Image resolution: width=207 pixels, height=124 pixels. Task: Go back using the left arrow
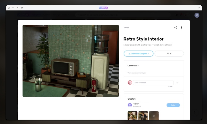tap(13, 8)
